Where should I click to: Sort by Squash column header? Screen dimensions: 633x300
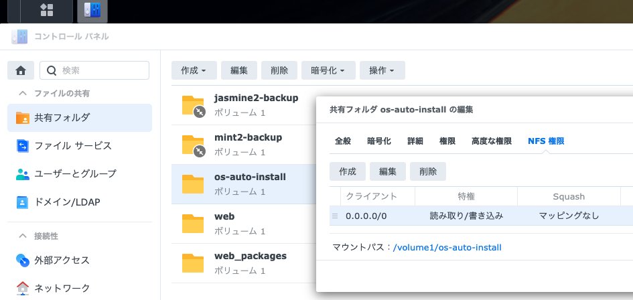[569, 197]
